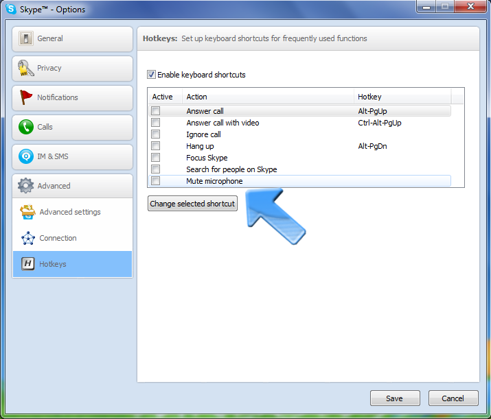Click Change selected shortcut button

pos(192,204)
